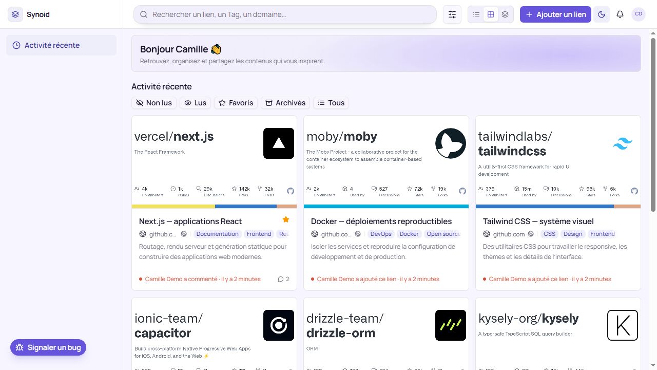The width and height of the screenshot is (657, 370).
Task: Click the moby language color bar
Action: click(x=386, y=207)
